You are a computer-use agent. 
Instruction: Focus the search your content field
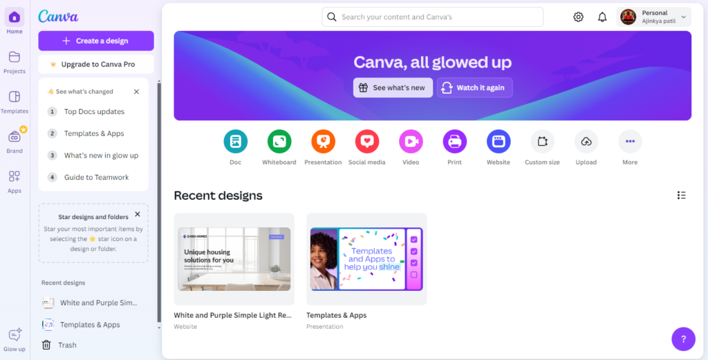[433, 17]
